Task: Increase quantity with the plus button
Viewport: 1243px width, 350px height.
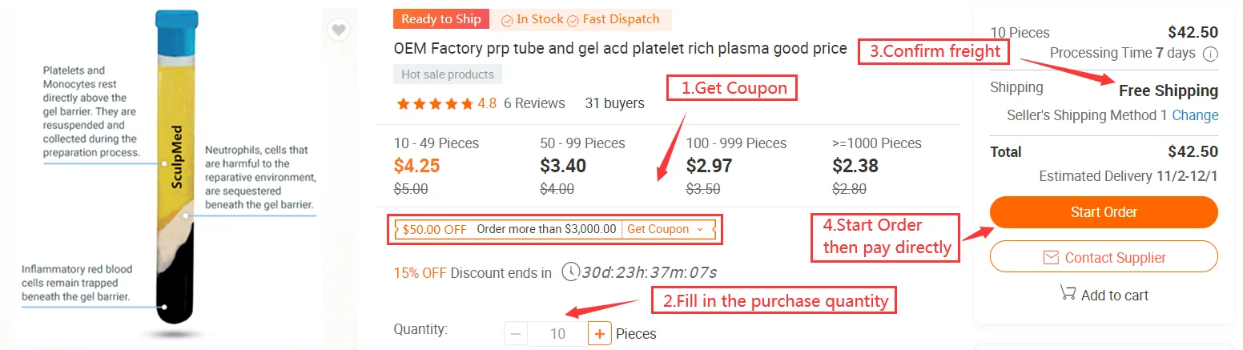Action: click(599, 333)
